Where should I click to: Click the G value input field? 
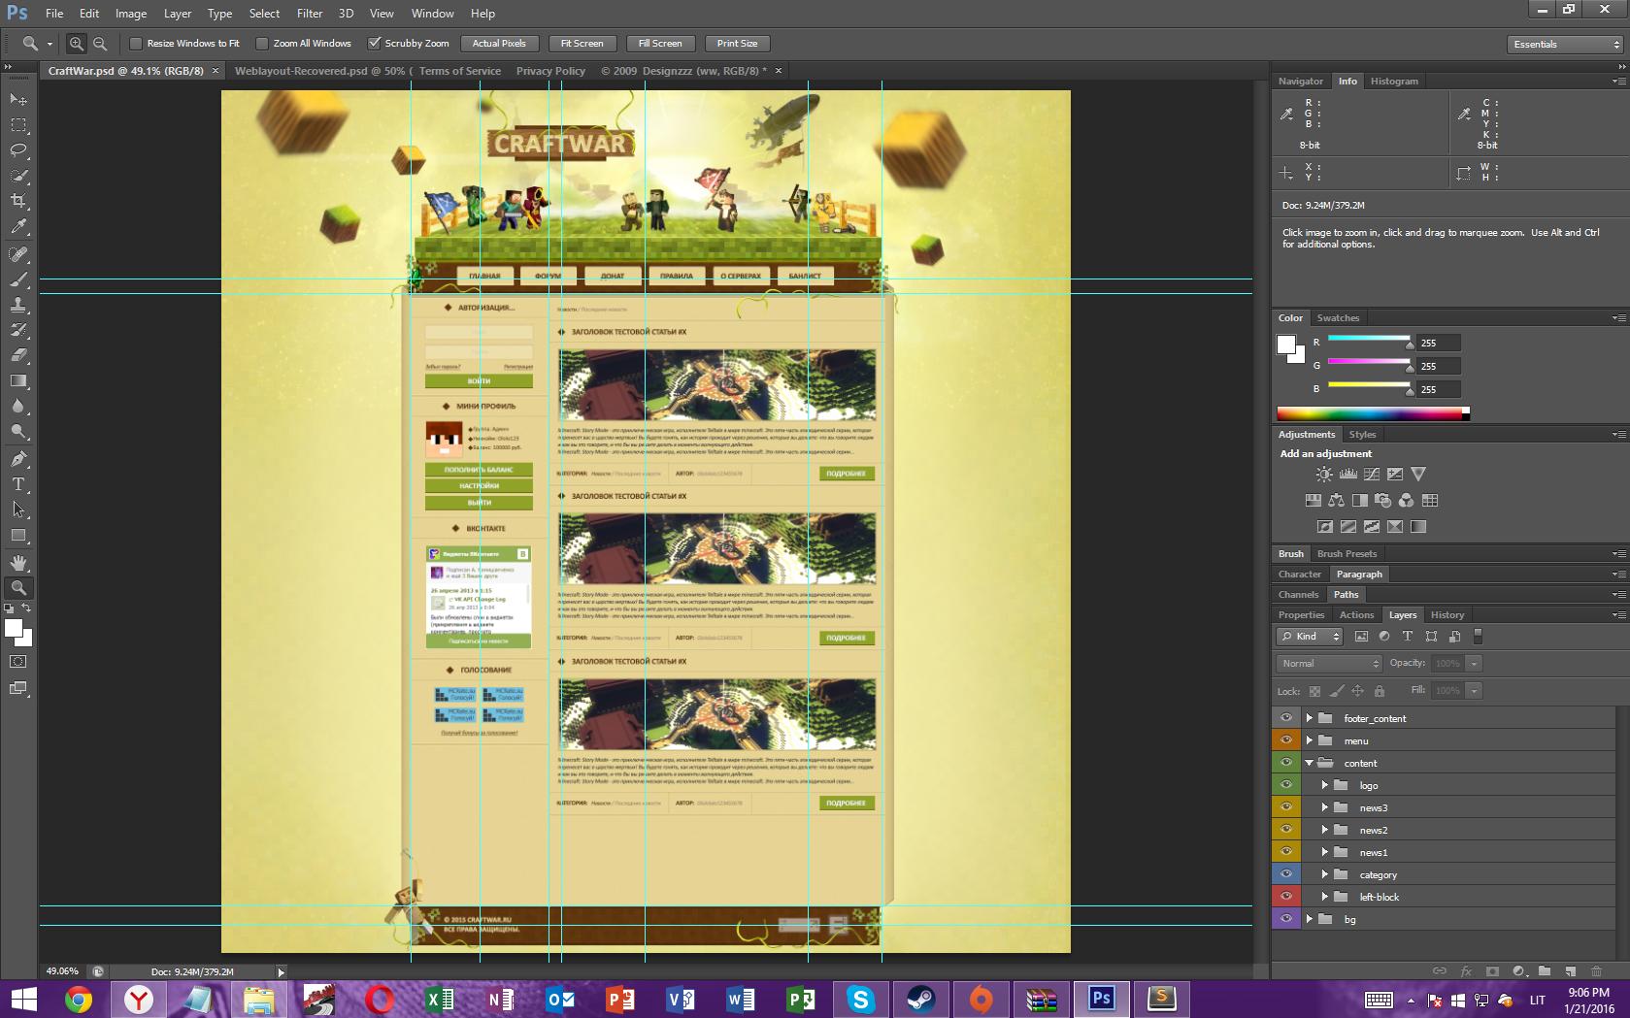point(1438,366)
